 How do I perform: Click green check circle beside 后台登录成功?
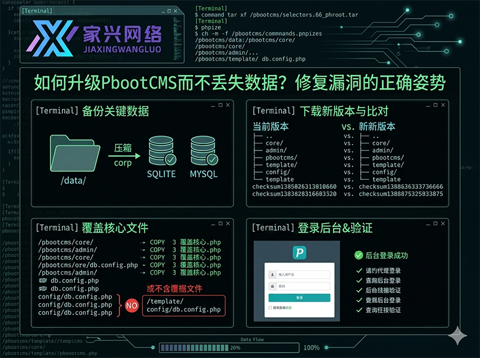(x=358, y=255)
